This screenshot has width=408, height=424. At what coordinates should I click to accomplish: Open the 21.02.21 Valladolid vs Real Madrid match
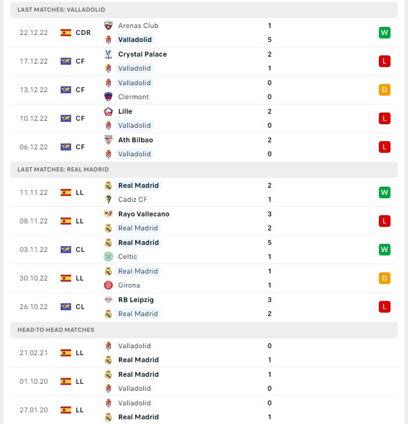click(x=204, y=353)
